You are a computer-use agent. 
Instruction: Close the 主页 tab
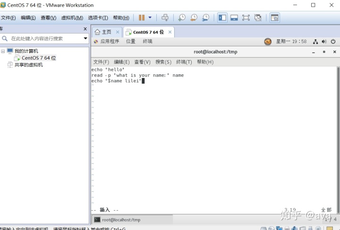pyautogui.click(x=118, y=32)
